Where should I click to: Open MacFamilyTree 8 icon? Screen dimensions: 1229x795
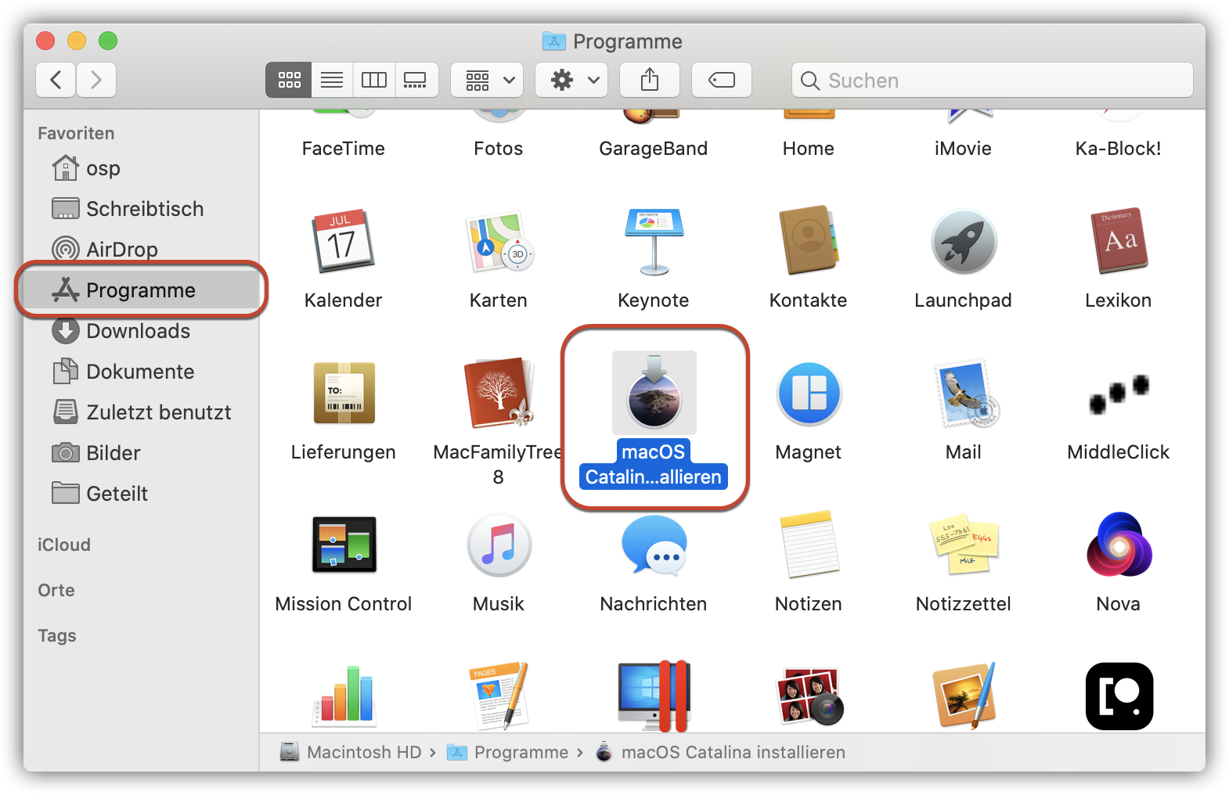[x=499, y=392]
